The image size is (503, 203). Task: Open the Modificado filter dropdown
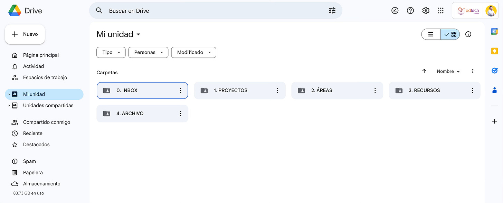pyautogui.click(x=194, y=52)
